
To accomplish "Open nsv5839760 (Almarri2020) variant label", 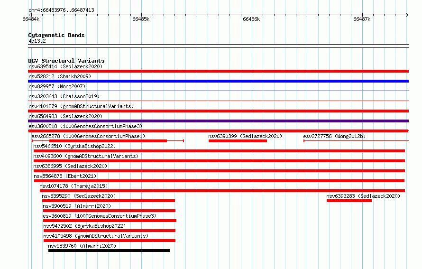I will pos(82,246).
